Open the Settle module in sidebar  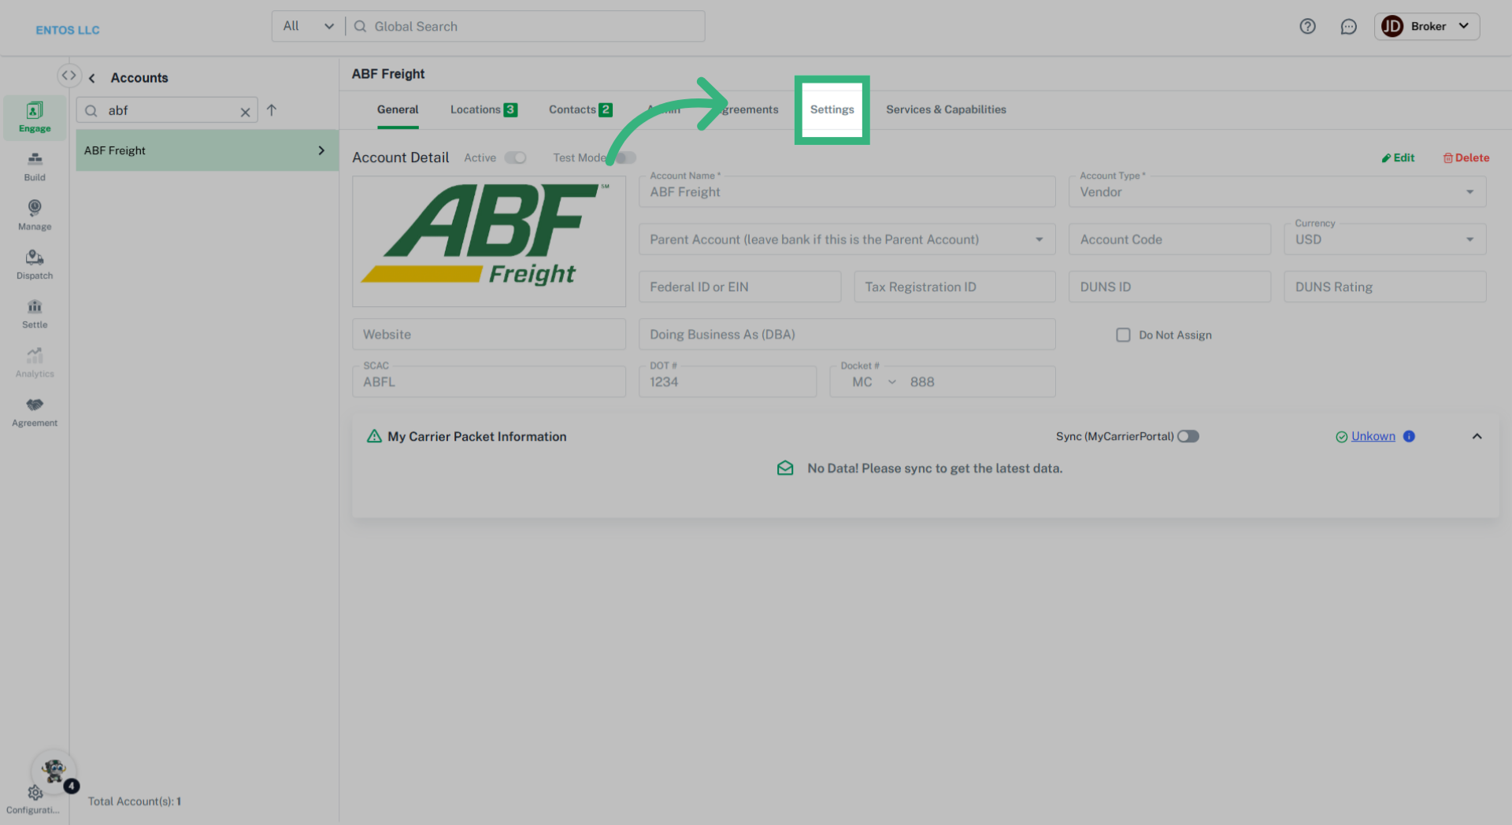(x=35, y=314)
